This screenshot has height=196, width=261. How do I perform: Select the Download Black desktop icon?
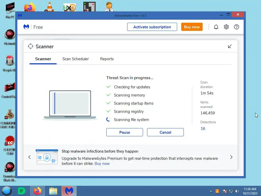(9, 172)
